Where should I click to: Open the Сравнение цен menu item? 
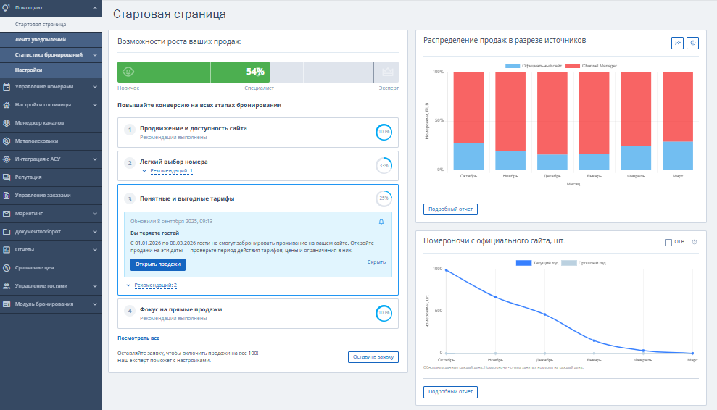coord(51,268)
